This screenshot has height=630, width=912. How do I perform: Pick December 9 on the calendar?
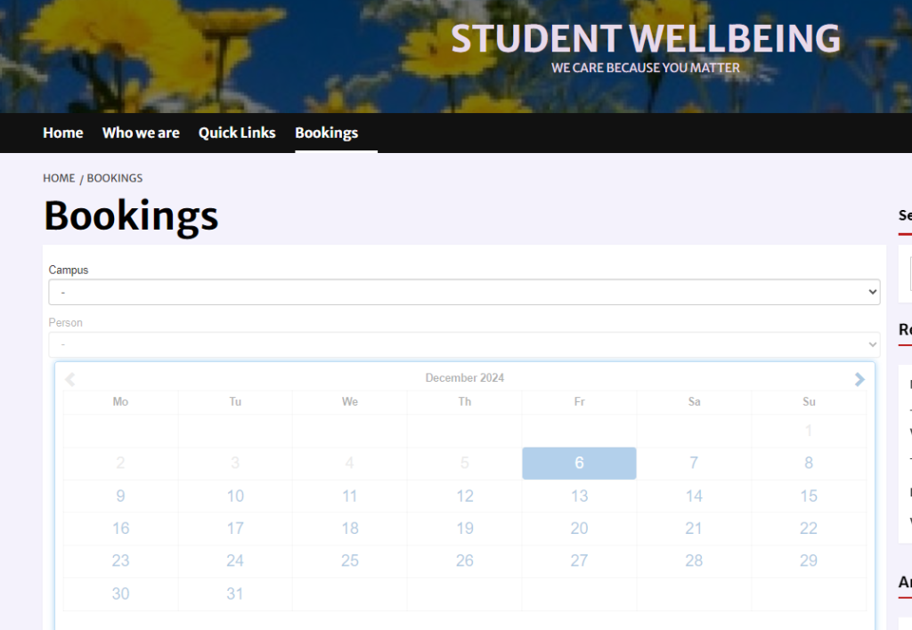point(120,496)
